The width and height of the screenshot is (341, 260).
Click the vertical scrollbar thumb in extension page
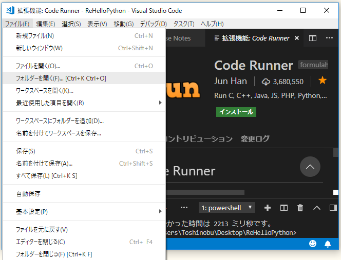click(336, 152)
